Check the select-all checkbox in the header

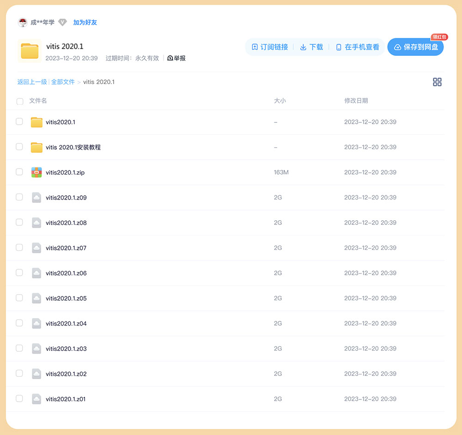pyautogui.click(x=19, y=101)
